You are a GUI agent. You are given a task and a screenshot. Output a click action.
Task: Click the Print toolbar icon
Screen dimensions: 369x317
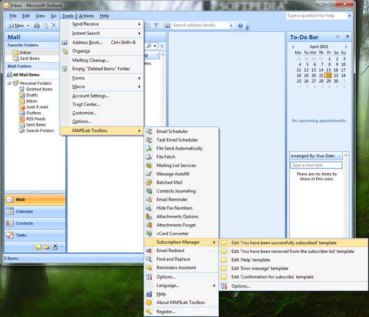click(x=37, y=25)
